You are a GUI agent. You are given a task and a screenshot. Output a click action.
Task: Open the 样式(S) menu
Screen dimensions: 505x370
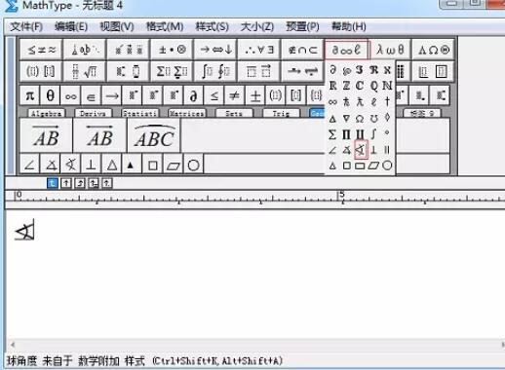(x=213, y=26)
